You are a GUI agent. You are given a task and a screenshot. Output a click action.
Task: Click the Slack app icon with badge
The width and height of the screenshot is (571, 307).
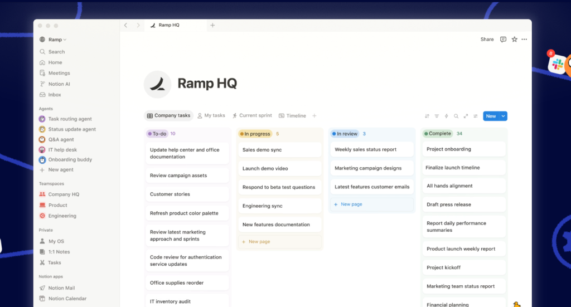(557, 64)
